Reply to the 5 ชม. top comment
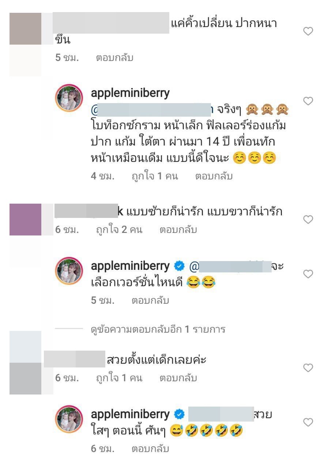 [x=114, y=58]
